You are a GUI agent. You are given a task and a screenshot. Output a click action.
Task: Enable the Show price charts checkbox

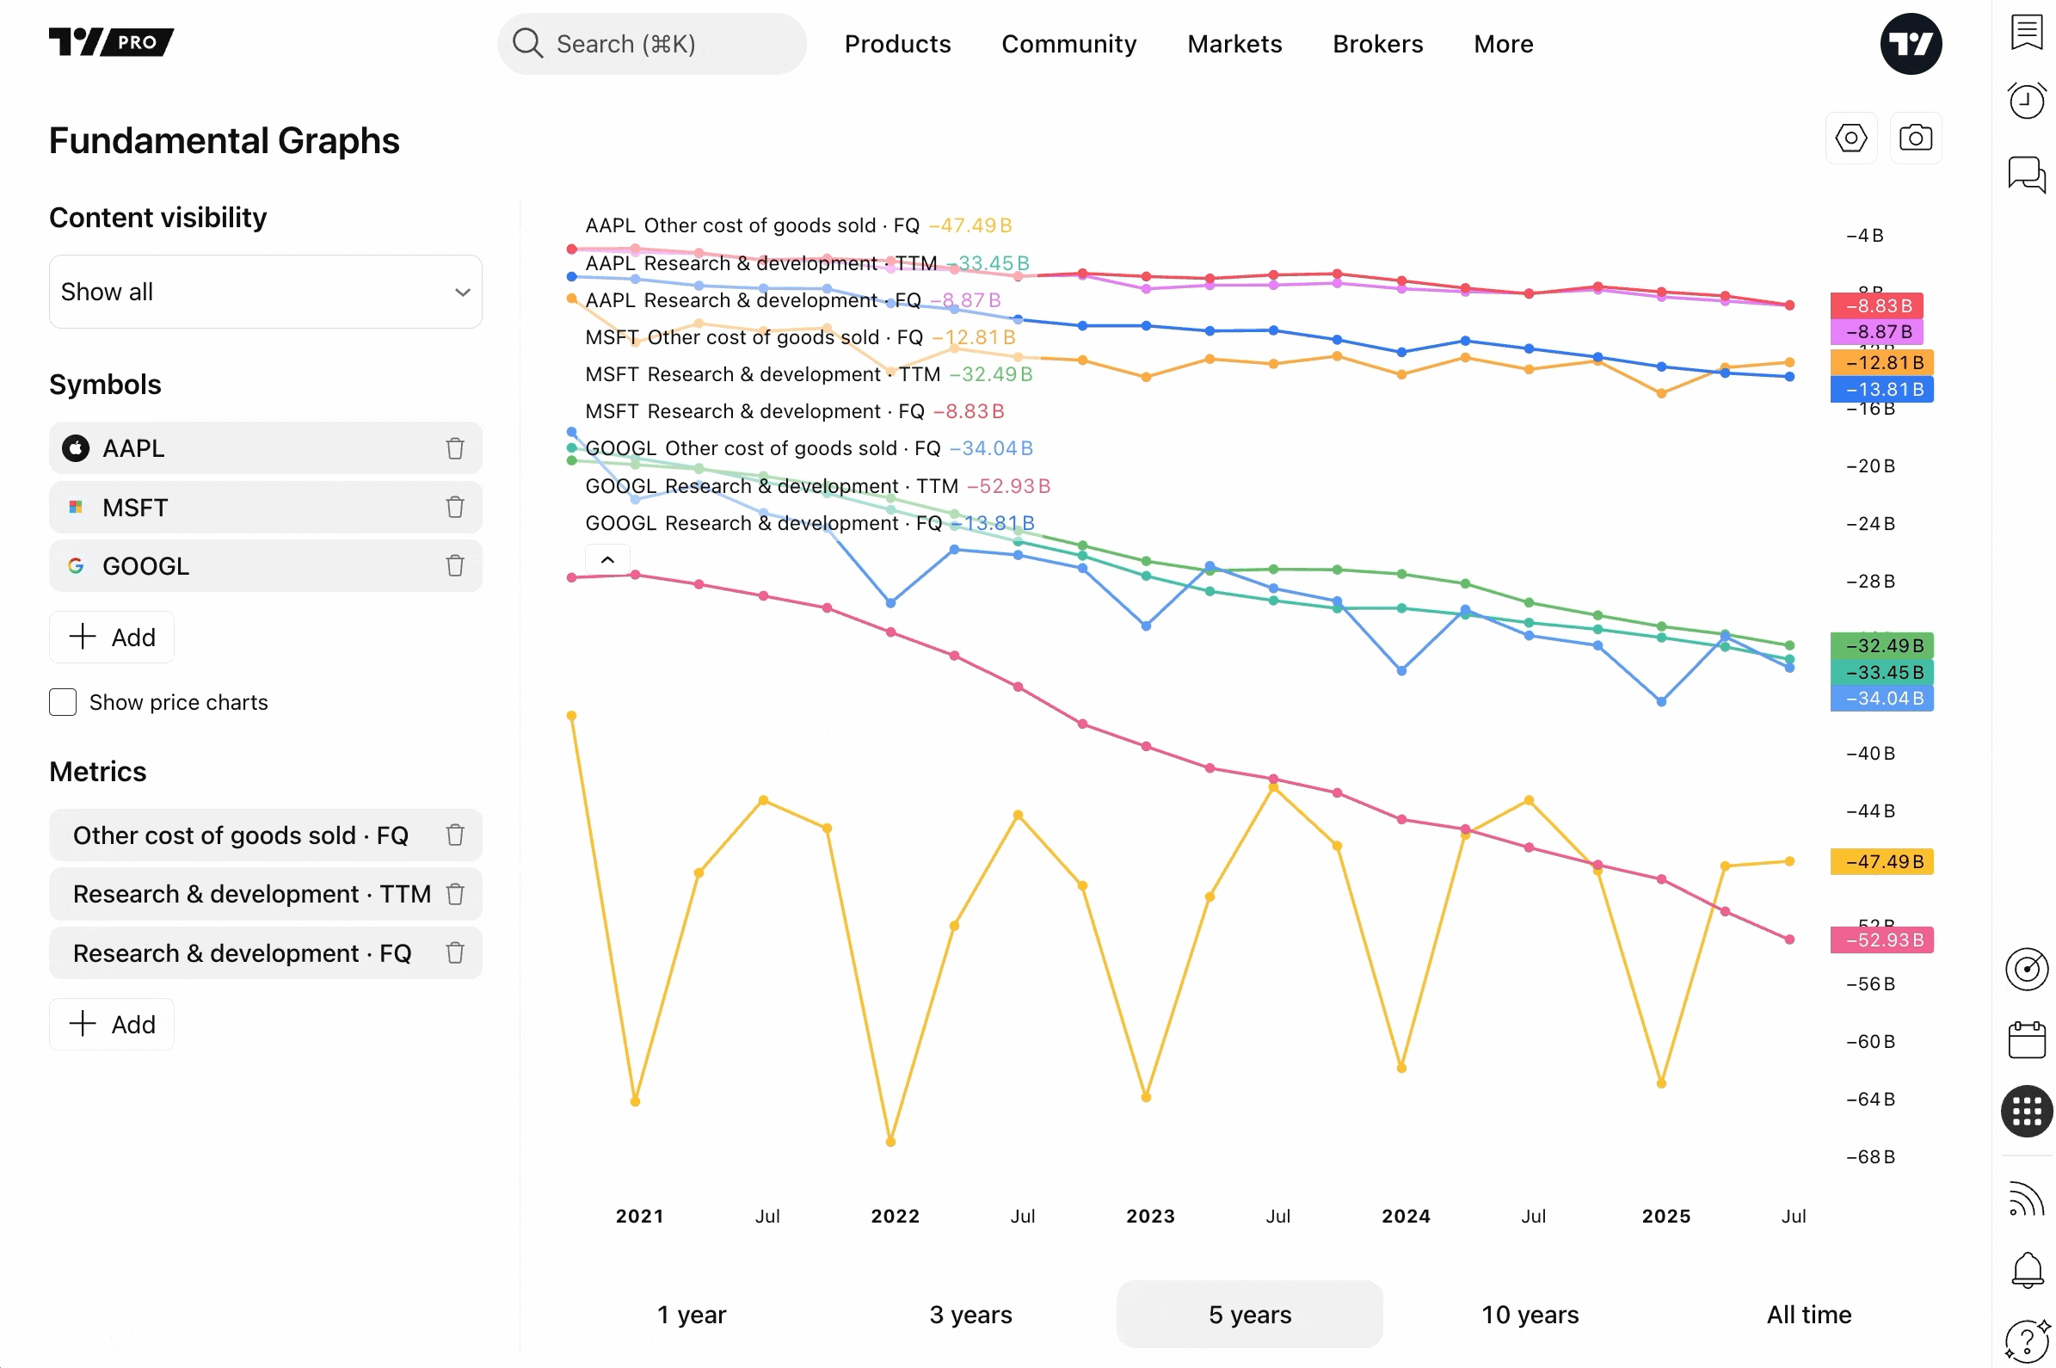coord(63,702)
